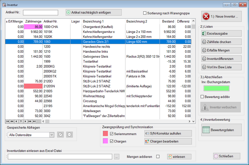Check the Mengen addieren box
The width and height of the screenshot is (249, 165).
(x=158, y=157)
